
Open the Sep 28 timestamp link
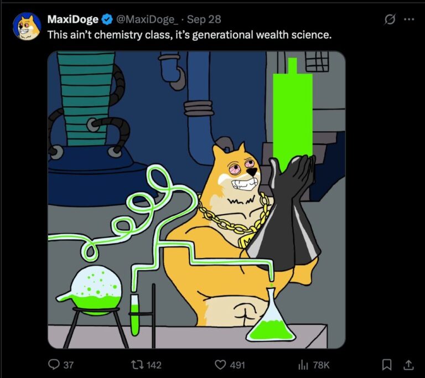[204, 19]
